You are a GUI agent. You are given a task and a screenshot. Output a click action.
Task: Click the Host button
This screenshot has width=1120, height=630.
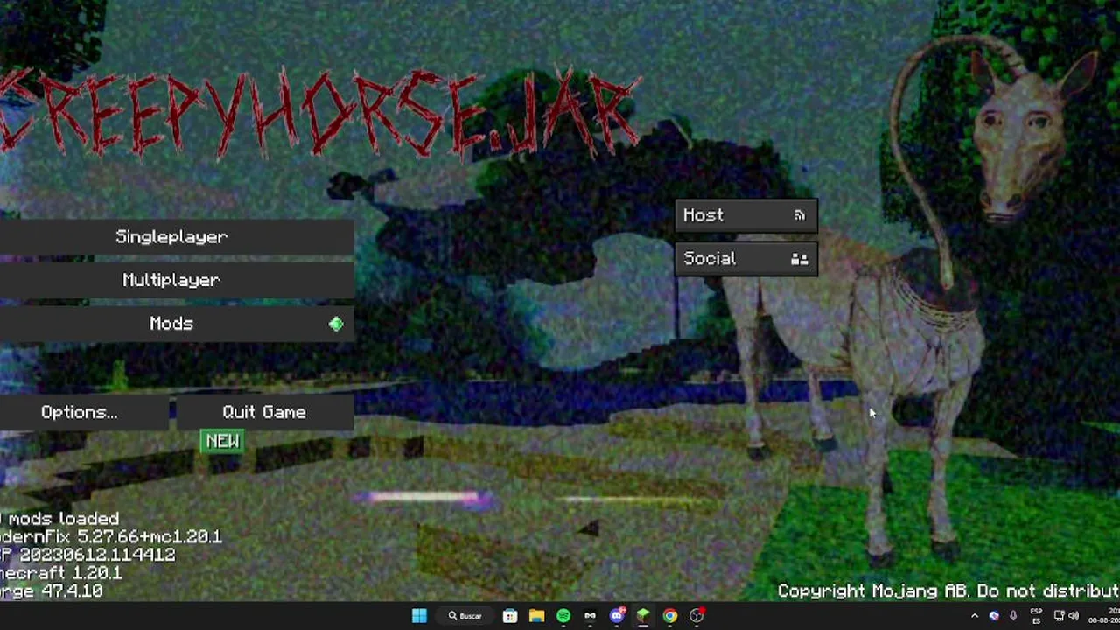click(746, 215)
